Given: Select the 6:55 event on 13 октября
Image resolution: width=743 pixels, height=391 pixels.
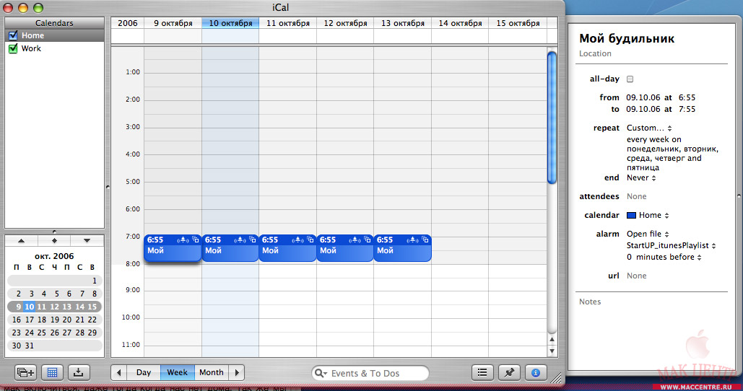Looking at the screenshot, I should 402,248.
